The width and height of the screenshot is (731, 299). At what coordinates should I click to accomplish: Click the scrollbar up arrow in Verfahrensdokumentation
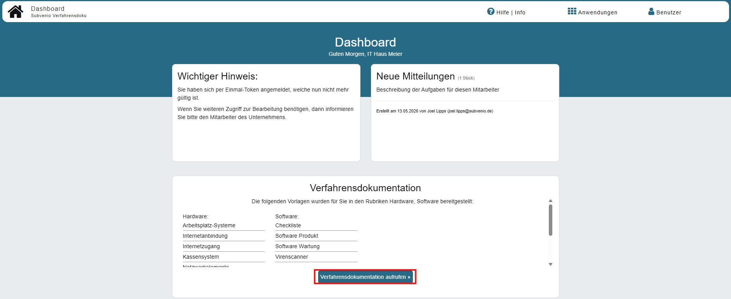550,201
